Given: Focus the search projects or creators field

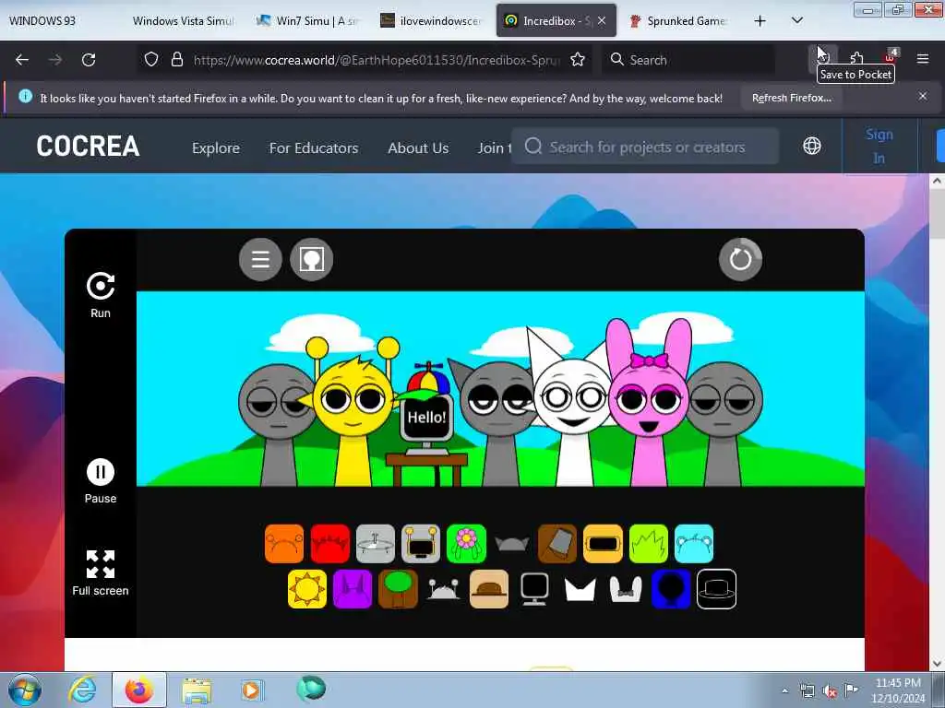Looking at the screenshot, I should 645,147.
